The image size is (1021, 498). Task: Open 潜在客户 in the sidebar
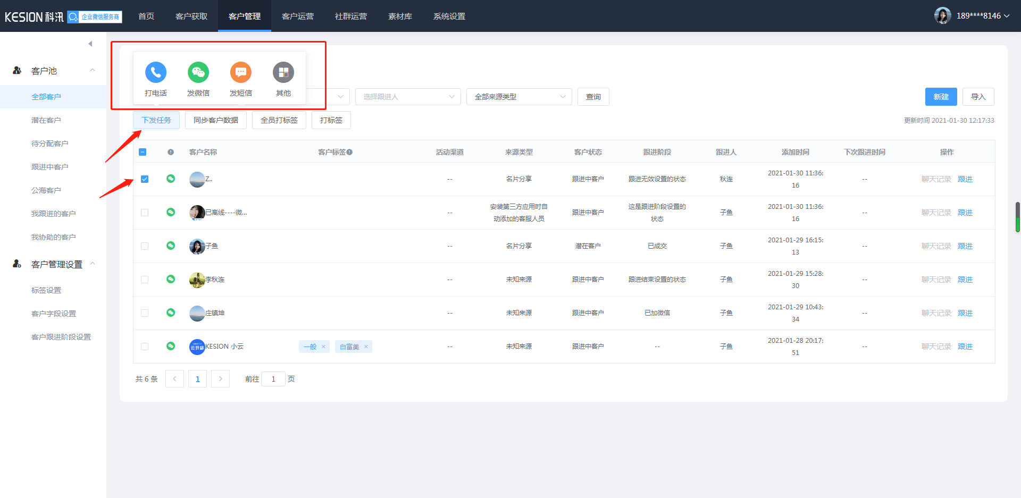click(46, 120)
